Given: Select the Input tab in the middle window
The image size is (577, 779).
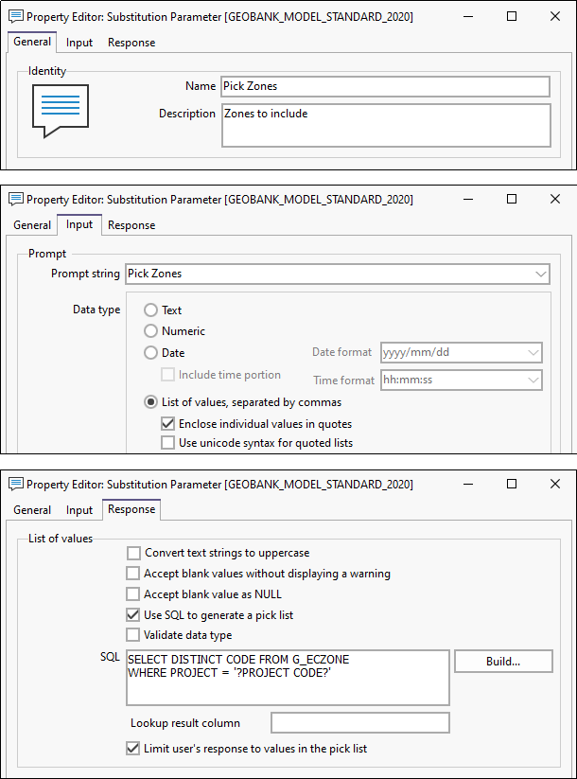Looking at the screenshot, I should tap(79, 224).
